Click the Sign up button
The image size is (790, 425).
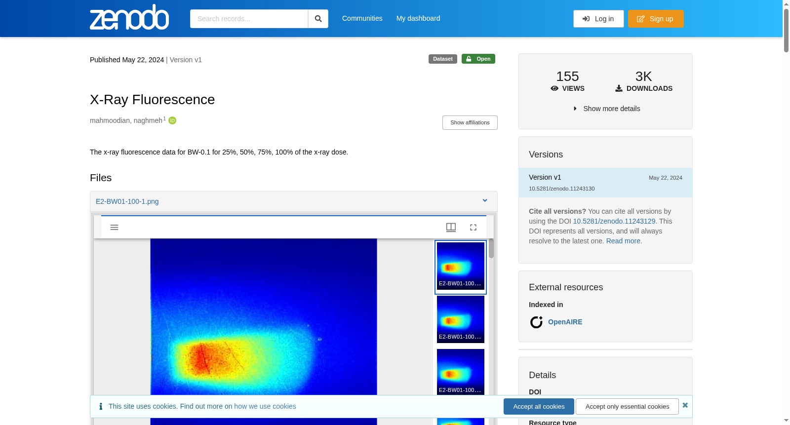[656, 19]
